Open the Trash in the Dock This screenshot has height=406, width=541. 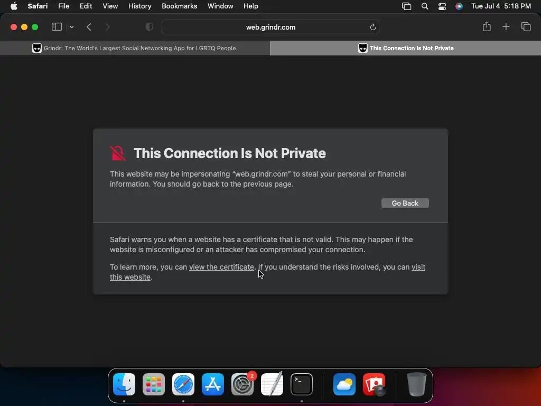(x=416, y=384)
